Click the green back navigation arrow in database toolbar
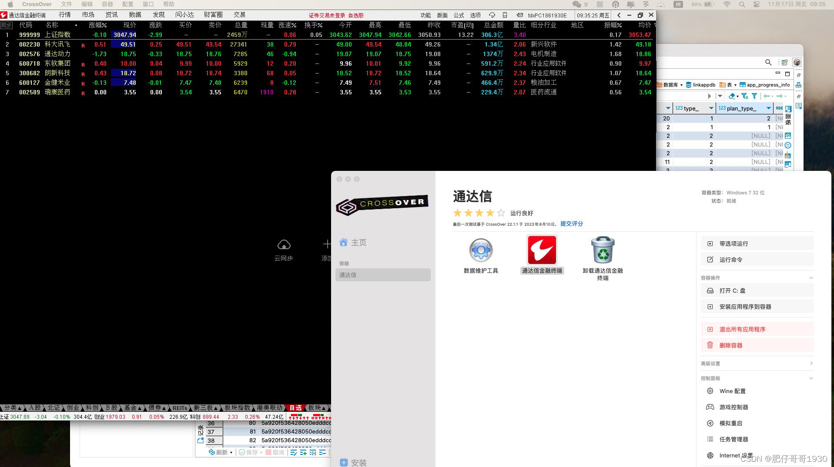 coord(767,96)
